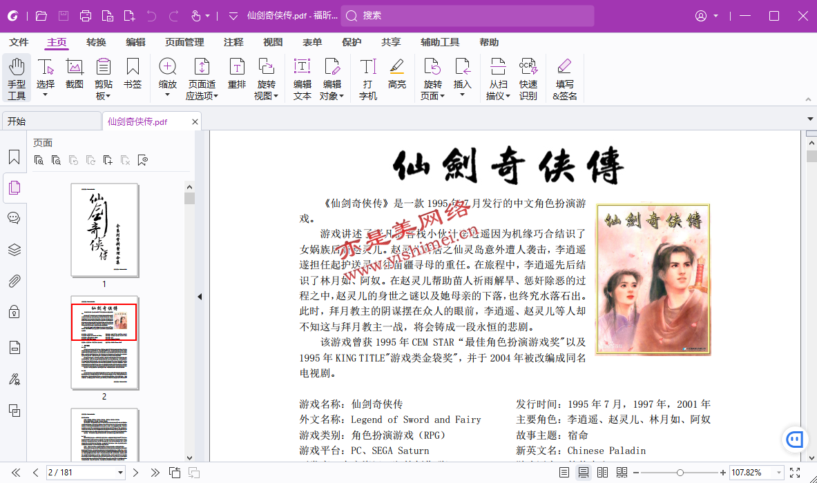Go to the previous page
Viewport: 817px width, 483px height.
coord(35,473)
